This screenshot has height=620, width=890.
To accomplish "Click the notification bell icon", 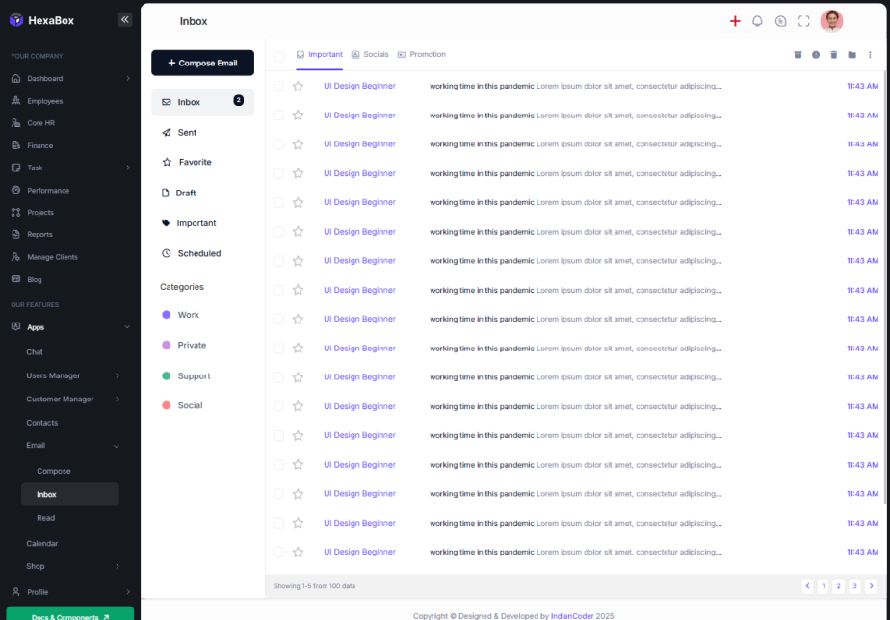I will [x=757, y=21].
